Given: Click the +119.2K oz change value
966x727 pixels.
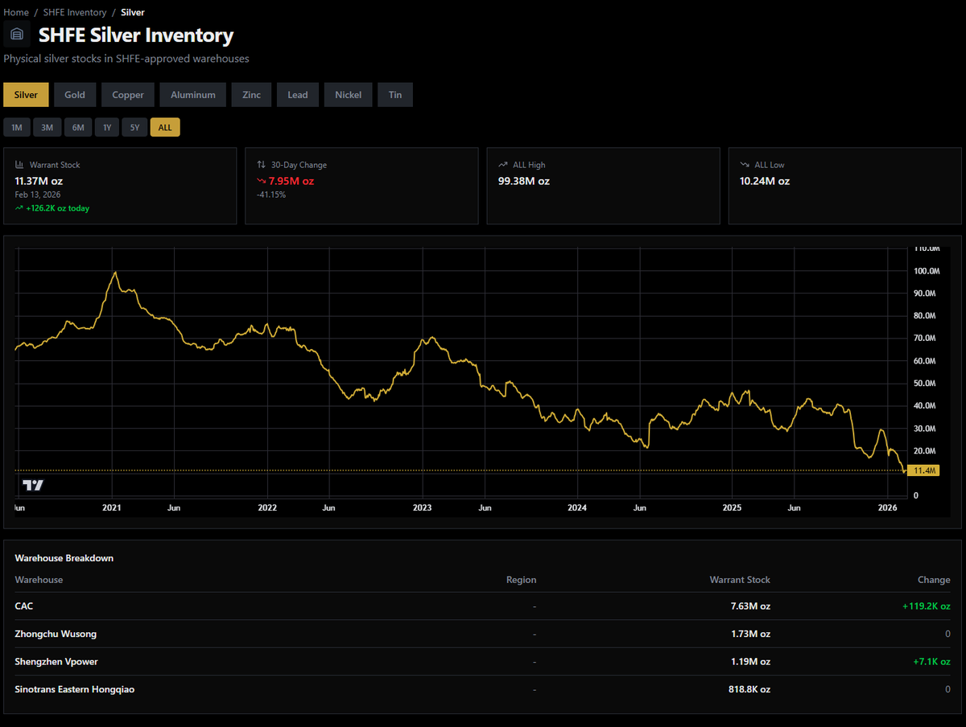Looking at the screenshot, I should 925,606.
